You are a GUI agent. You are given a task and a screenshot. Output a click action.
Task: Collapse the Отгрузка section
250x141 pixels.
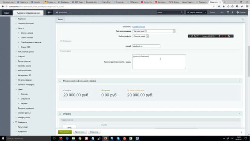239,114
